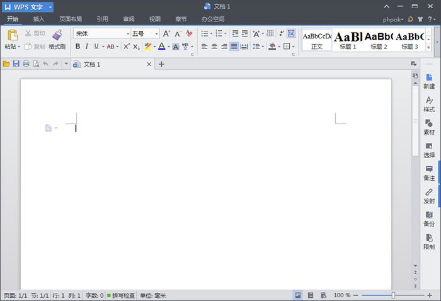
Task: Open the 页面布局 ribbon tab
Action: click(x=70, y=19)
